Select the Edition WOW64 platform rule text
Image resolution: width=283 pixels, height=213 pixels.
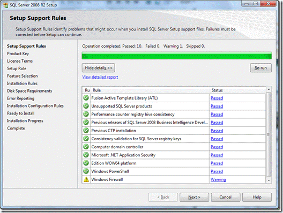114,163
